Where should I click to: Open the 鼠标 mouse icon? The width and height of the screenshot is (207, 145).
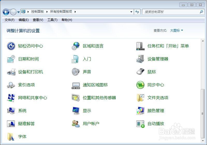(x=140, y=72)
